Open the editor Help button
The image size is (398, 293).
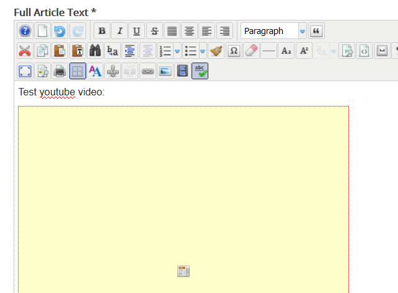[25, 31]
